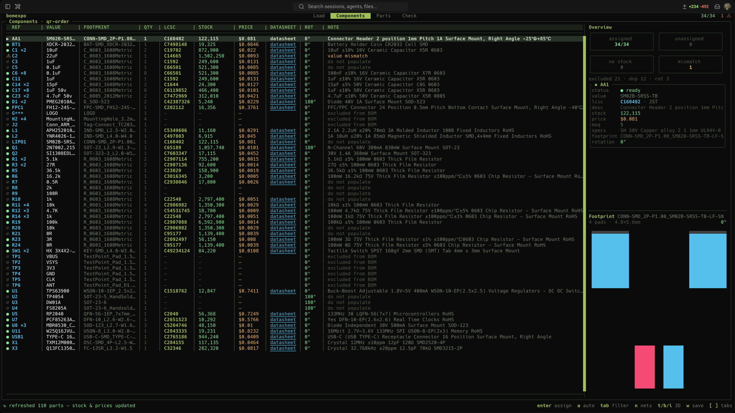Open the BT1 datasheet link
This screenshot has height=413, width=735.
coord(283,44)
